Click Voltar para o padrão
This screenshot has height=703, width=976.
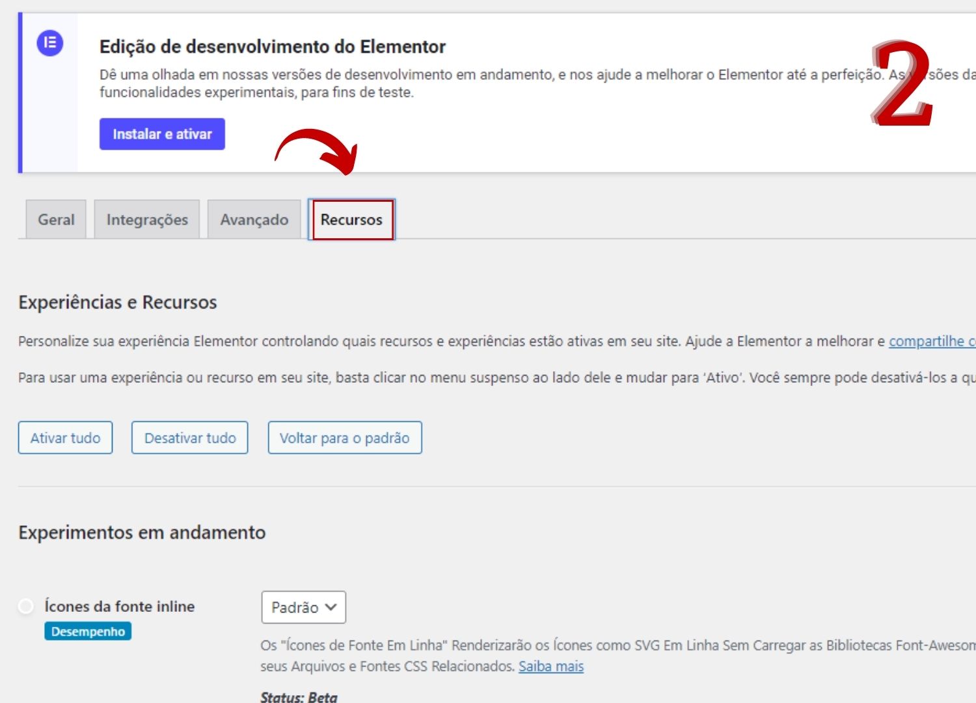(x=345, y=437)
